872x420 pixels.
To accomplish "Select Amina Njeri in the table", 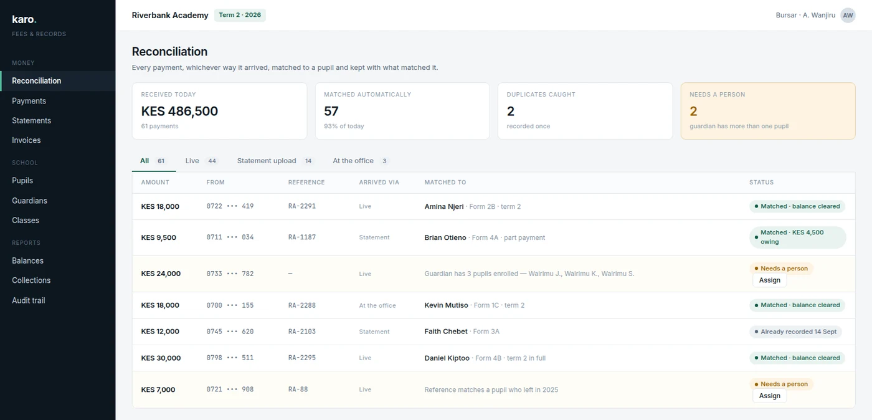I will 444,206.
